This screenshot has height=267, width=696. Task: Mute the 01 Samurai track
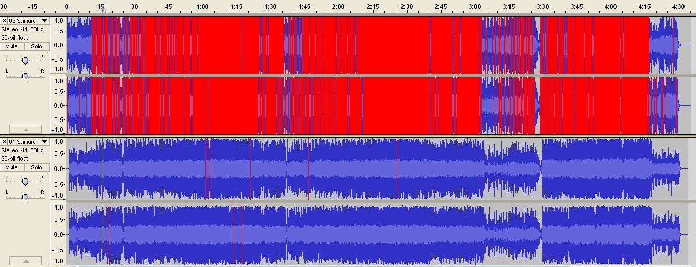(11, 167)
